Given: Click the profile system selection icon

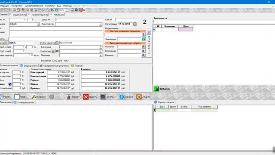Looking at the screenshot, I should (144, 34).
